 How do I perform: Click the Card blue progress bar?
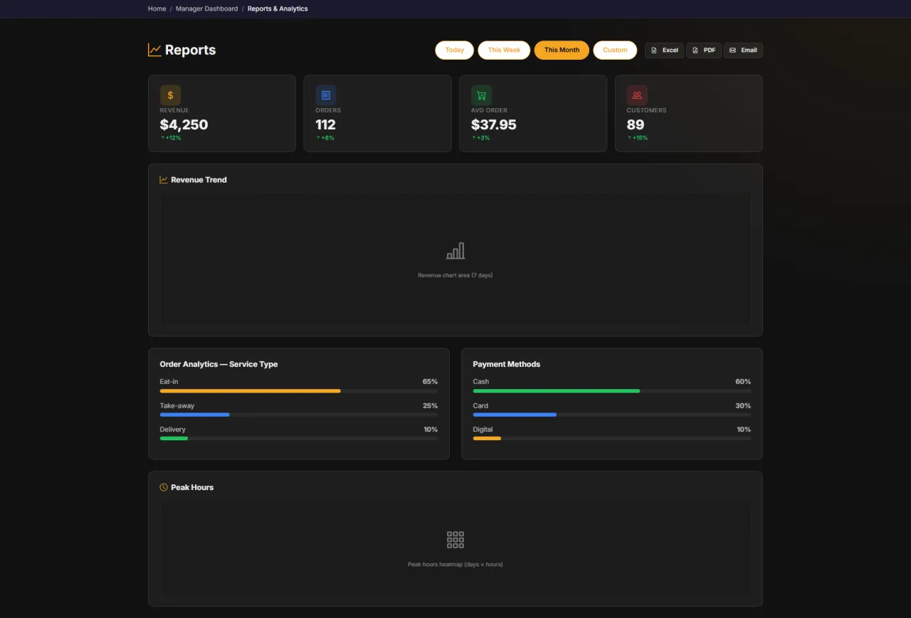pos(515,415)
